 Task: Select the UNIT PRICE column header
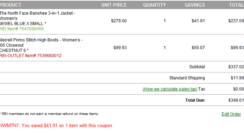pos(114,5)
